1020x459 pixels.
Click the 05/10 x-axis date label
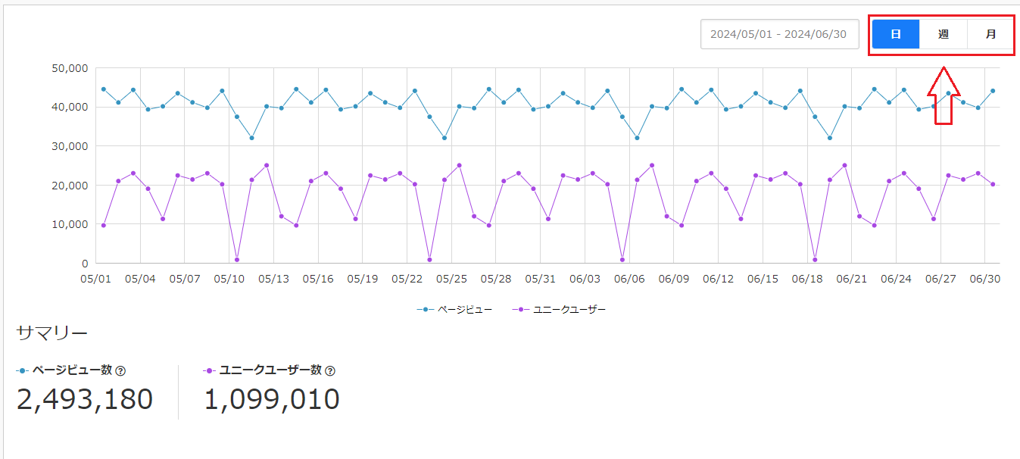[229, 279]
